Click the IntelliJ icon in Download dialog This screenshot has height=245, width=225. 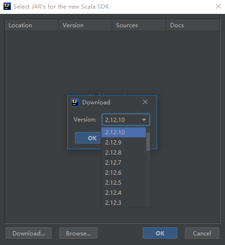pos(75,102)
